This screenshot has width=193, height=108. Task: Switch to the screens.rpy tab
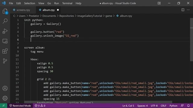pos(23,10)
